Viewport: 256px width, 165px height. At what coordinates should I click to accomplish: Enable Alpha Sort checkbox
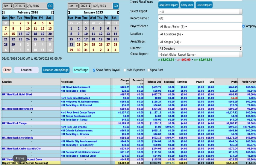149,70
